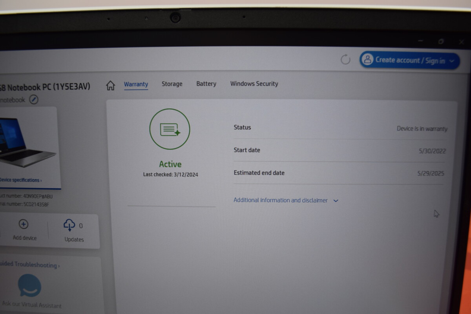Switch to the Storage tab
Screen dimensions: 471x314
click(172, 84)
